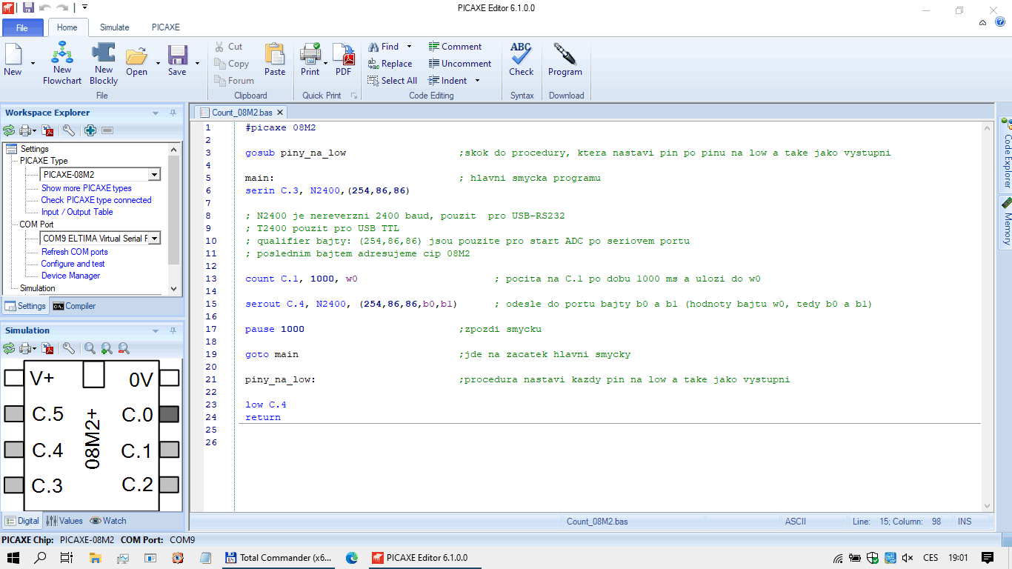Click the Workspace Explorer tree scrollbar down arrow

174,289
